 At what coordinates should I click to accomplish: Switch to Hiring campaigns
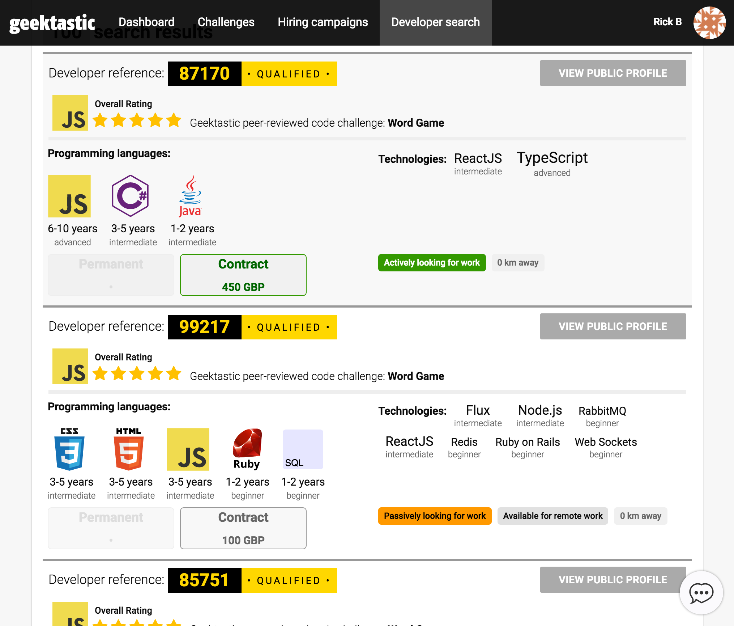[323, 22]
